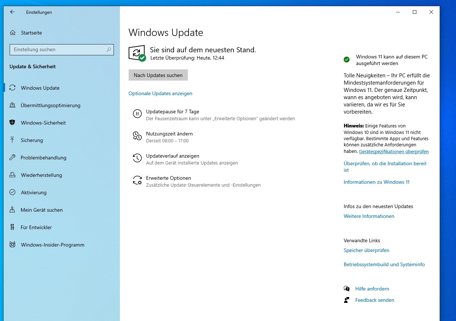Open the Problembehandlung page
The image size is (456, 321).
pyautogui.click(x=62, y=158)
